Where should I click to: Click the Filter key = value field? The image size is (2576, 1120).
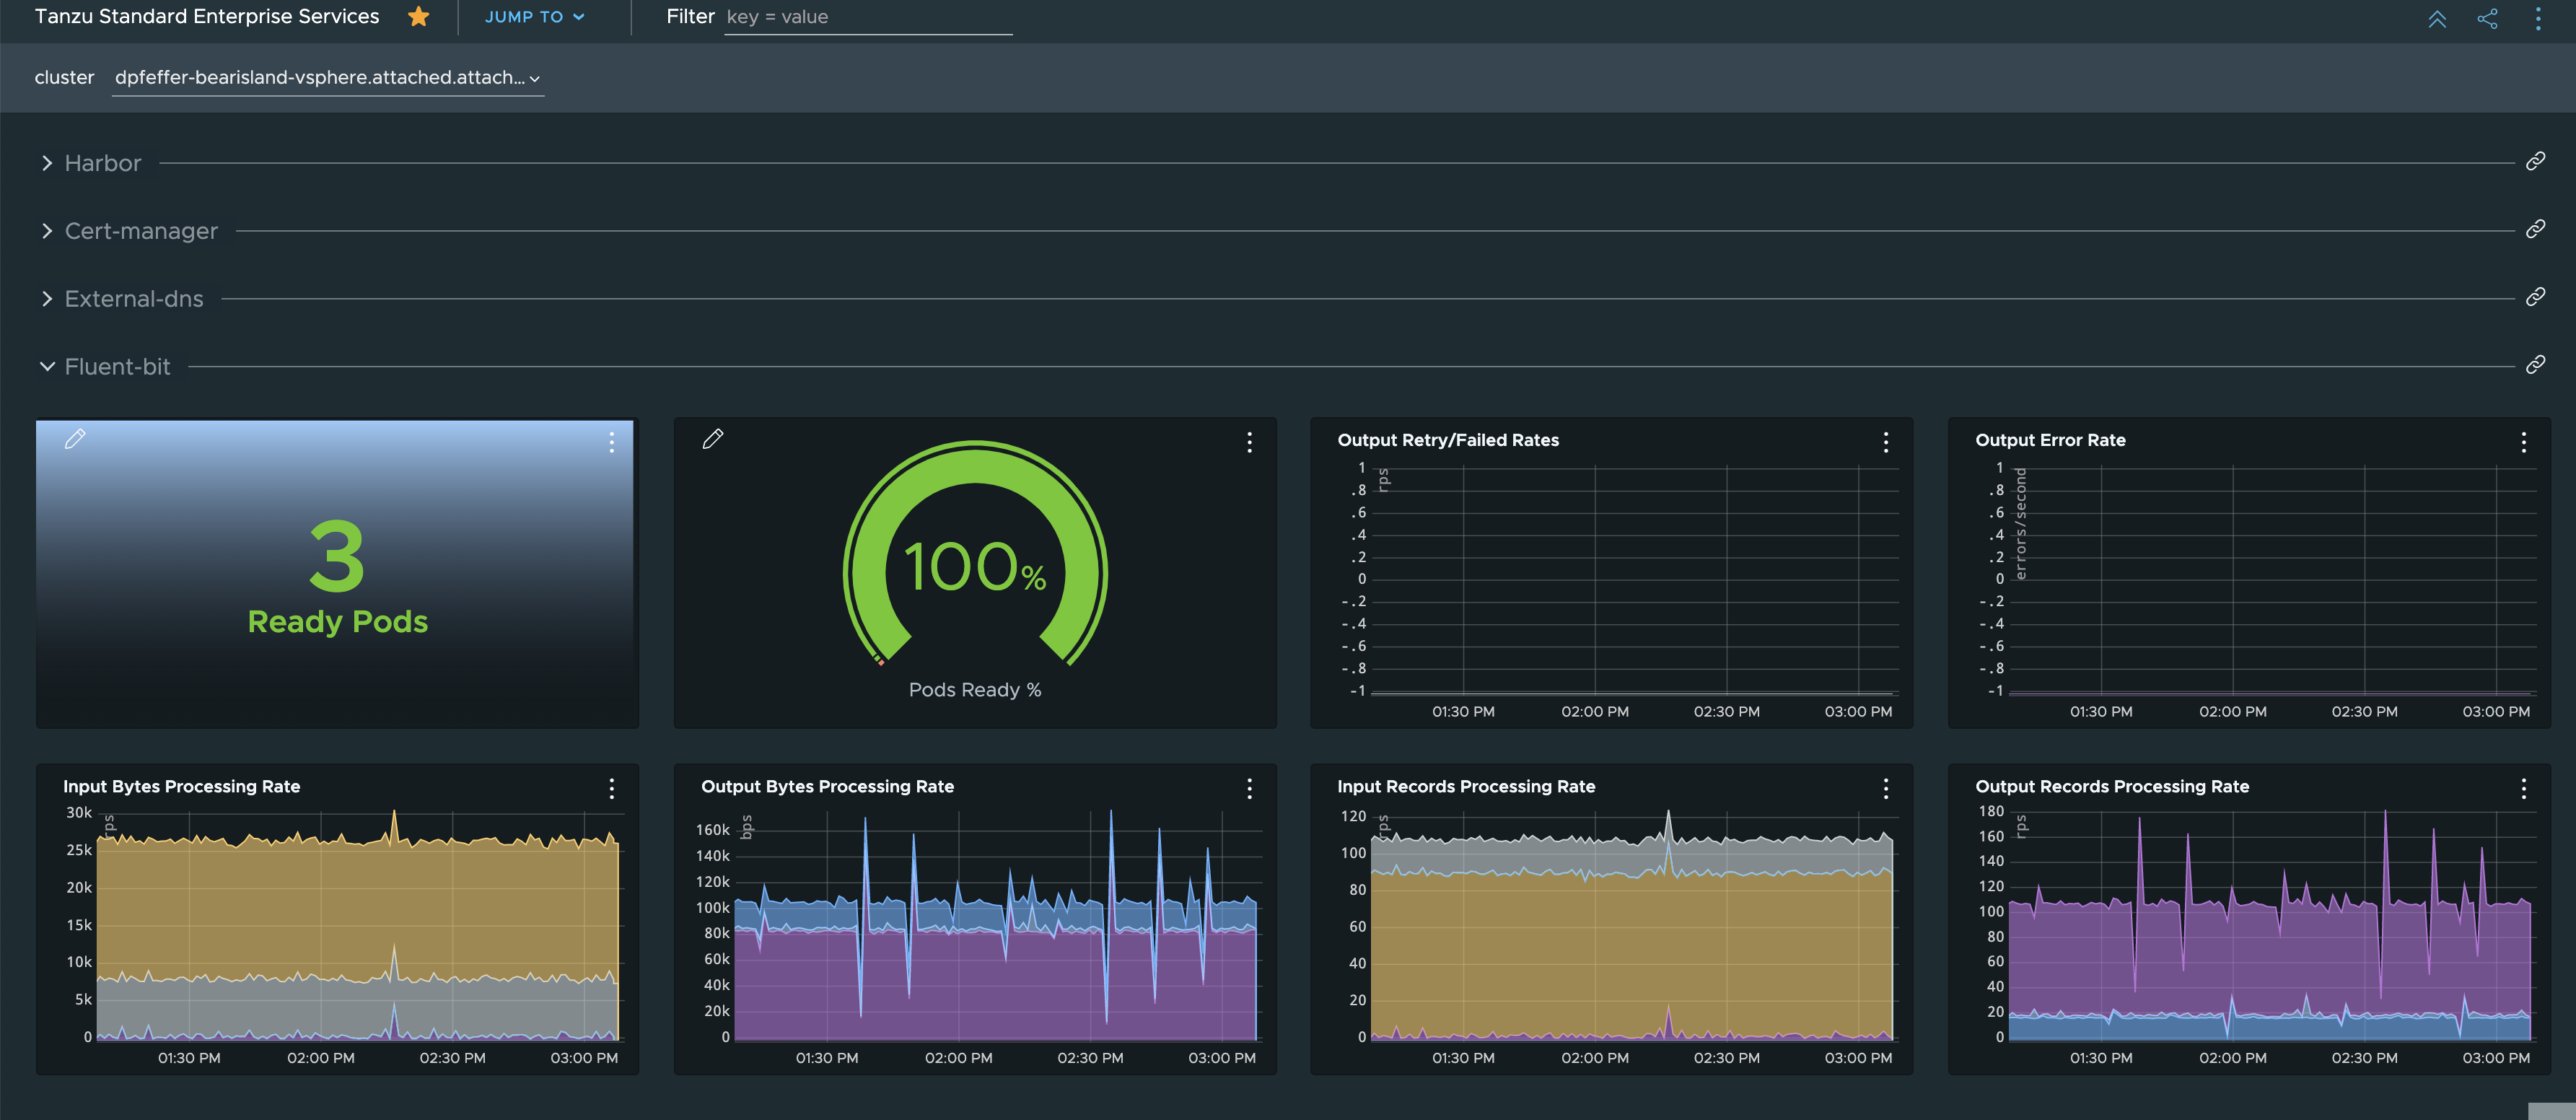tap(867, 17)
